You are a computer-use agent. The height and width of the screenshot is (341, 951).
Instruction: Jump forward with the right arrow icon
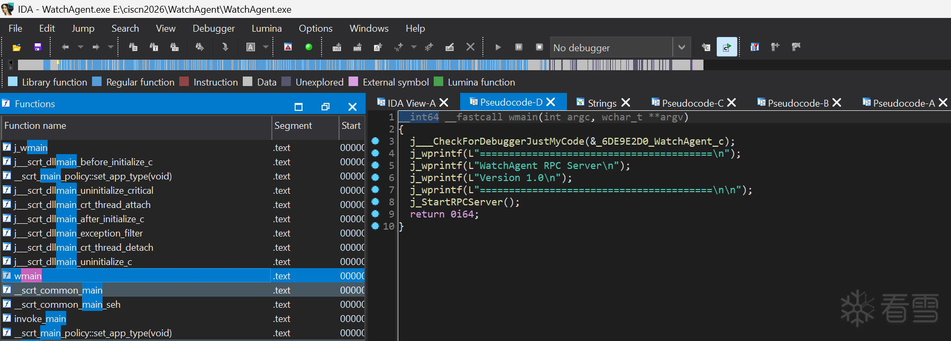click(x=96, y=48)
